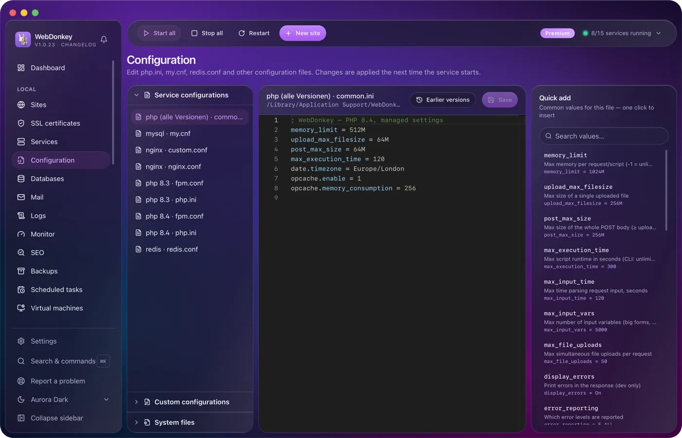The width and height of the screenshot is (682, 438).
Task: Click the Premium badge
Action: (557, 33)
